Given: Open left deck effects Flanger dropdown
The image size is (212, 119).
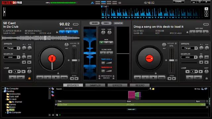Looking at the screenshot, I should pyautogui.click(x=19, y=48).
